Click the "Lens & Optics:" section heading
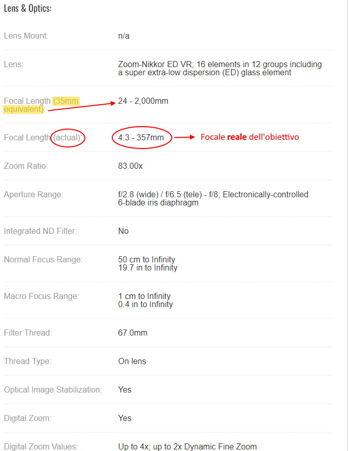Screen dimensions: 349x451 [x=27, y=9]
